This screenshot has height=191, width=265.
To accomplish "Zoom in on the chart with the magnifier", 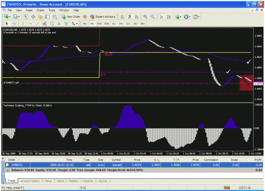I will pyautogui.click(x=145, y=16).
